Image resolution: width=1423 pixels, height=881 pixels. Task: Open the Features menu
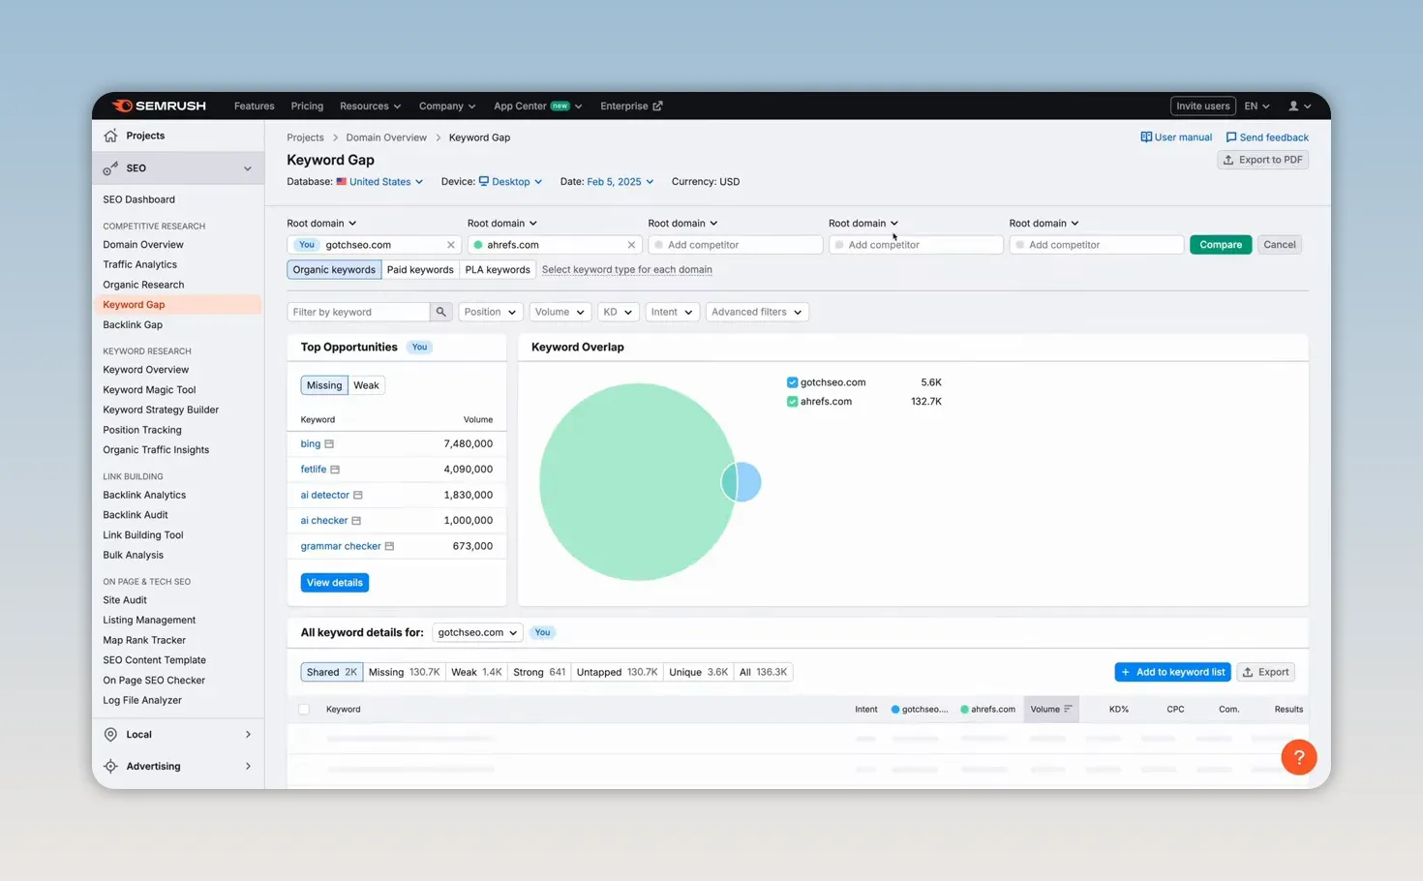(255, 106)
